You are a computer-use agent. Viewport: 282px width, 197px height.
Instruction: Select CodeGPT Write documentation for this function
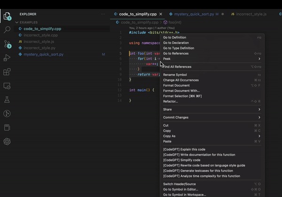(212, 155)
